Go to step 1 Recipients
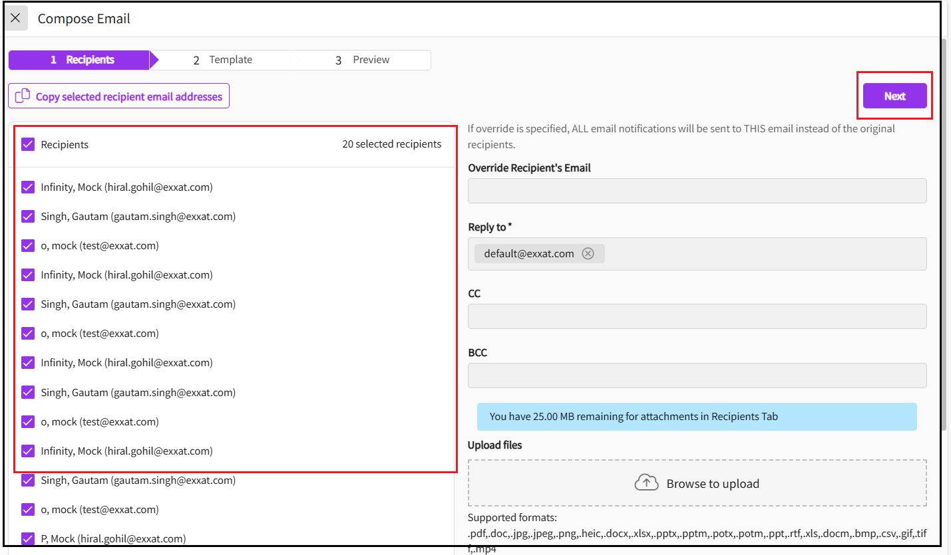Image resolution: width=951 pixels, height=555 pixels. point(81,60)
